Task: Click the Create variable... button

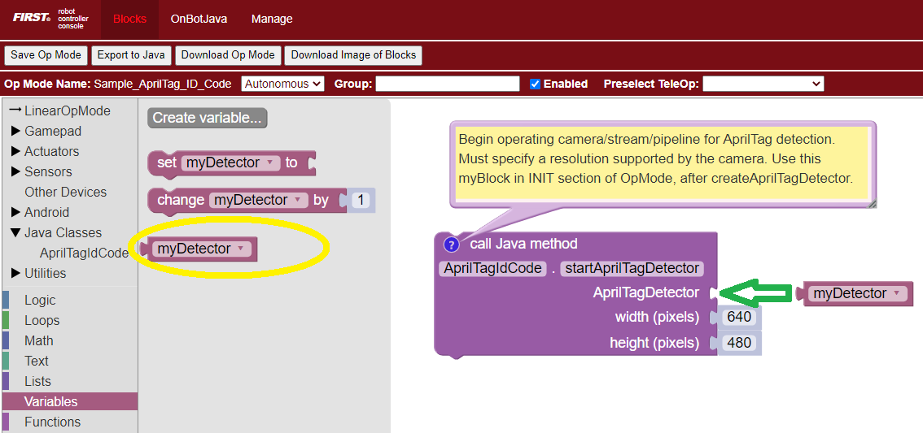Action: click(208, 118)
